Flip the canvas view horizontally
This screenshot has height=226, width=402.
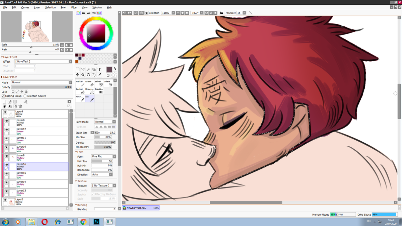[x=221, y=13]
